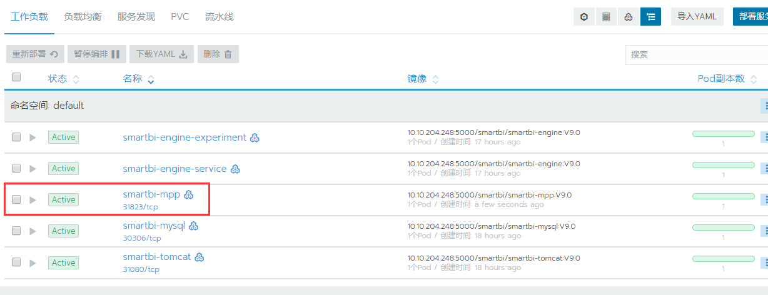Click the 重新部署 button

click(35, 54)
